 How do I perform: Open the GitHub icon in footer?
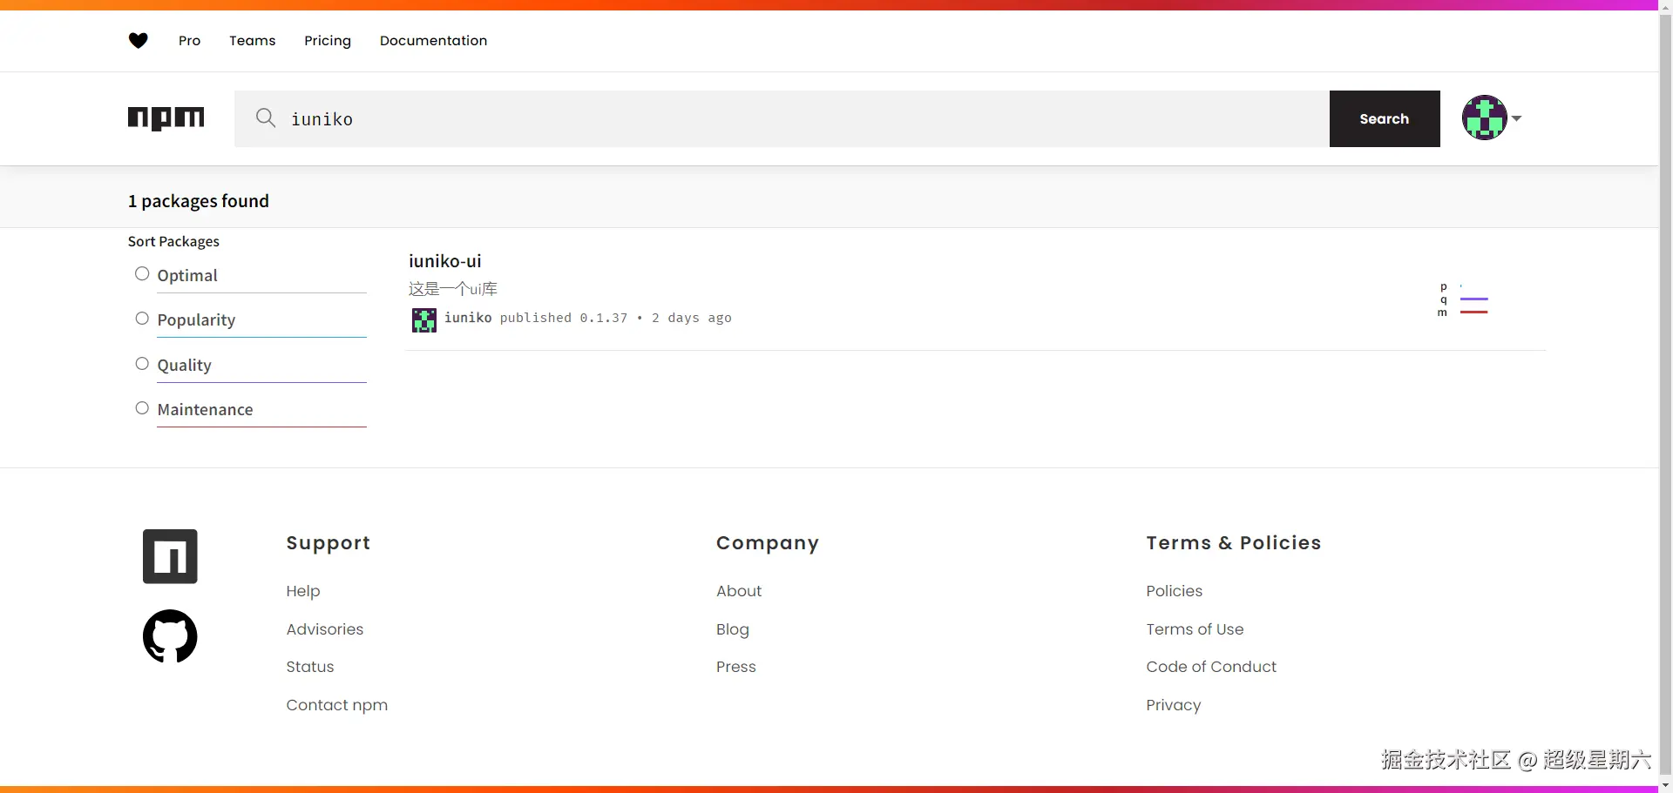pyautogui.click(x=170, y=635)
